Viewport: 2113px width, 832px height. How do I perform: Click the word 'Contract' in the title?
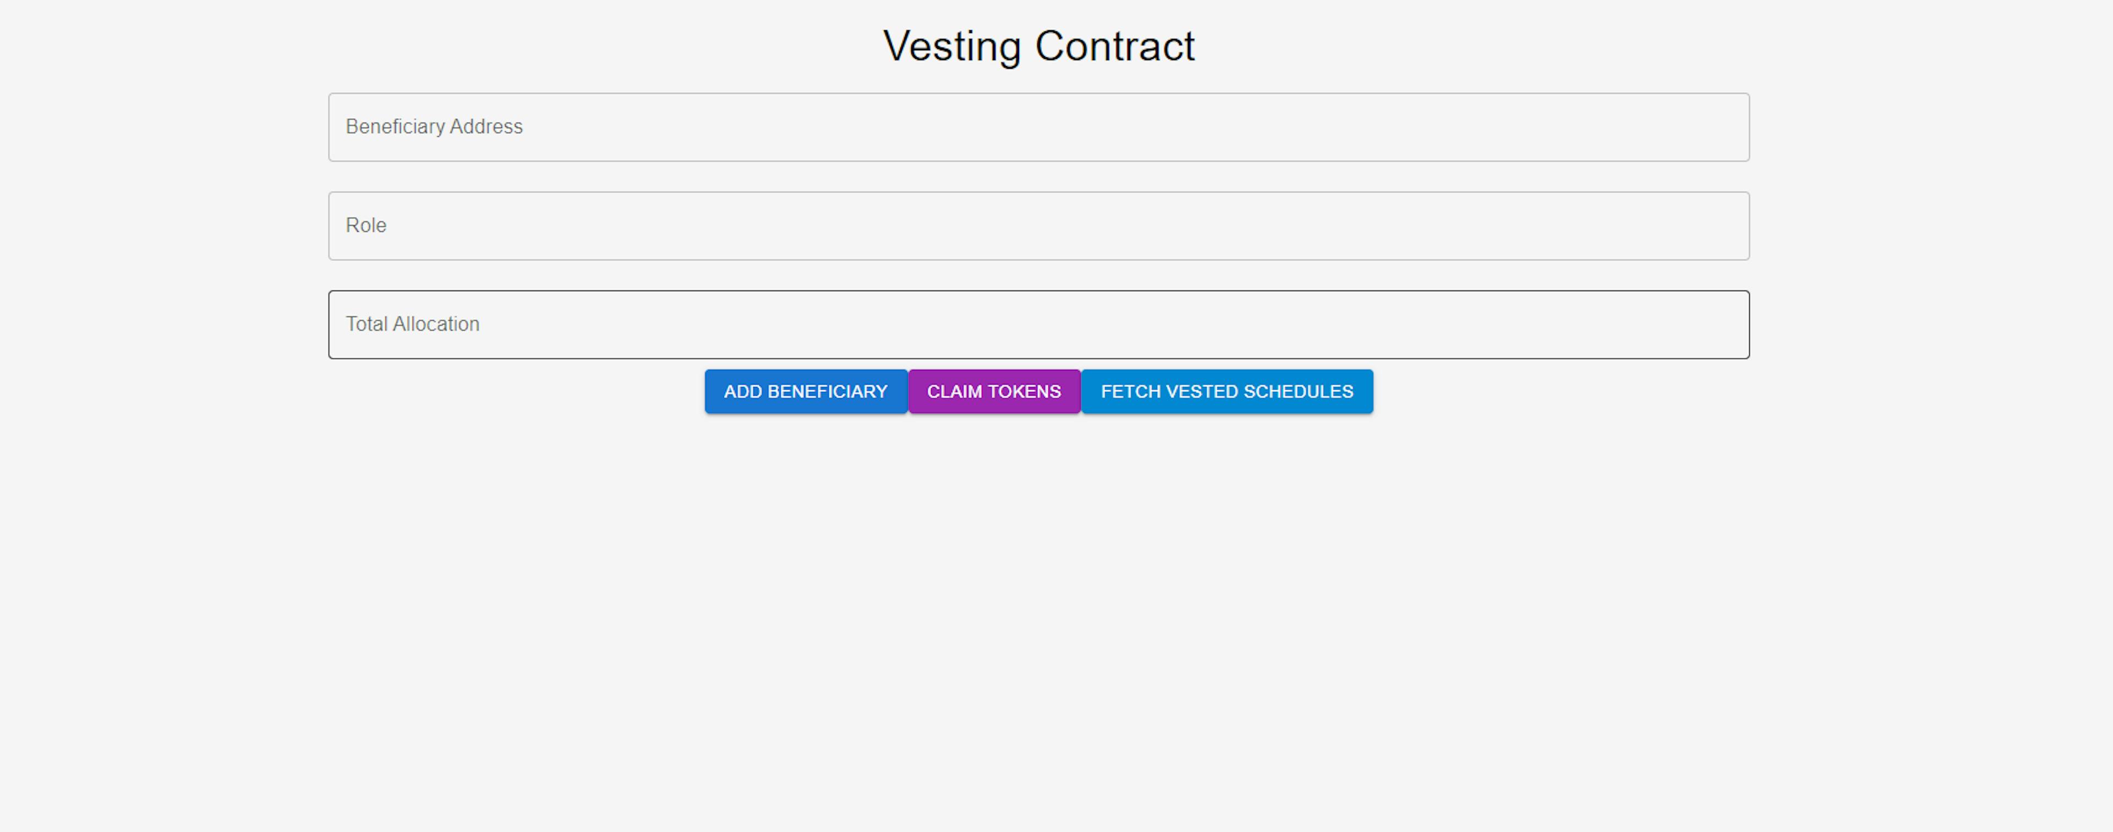pyautogui.click(x=1115, y=46)
